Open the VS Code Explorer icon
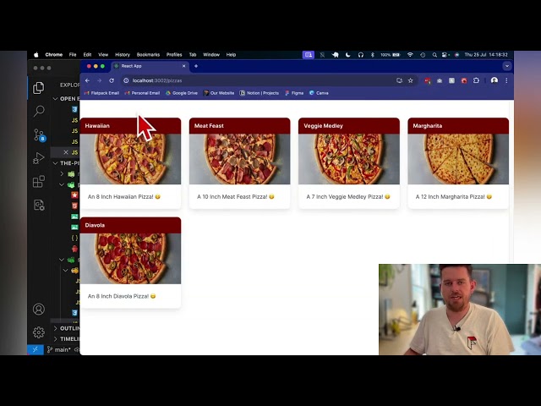541x406 pixels. pos(39,88)
